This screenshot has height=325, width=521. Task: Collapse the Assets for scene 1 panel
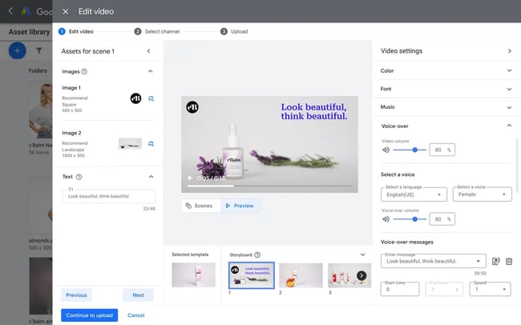click(x=148, y=51)
